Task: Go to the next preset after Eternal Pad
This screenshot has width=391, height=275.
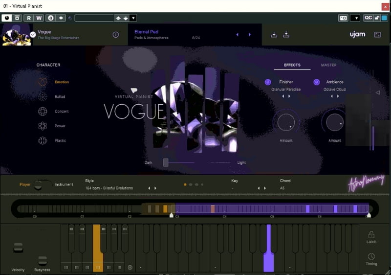Action: pos(250,35)
